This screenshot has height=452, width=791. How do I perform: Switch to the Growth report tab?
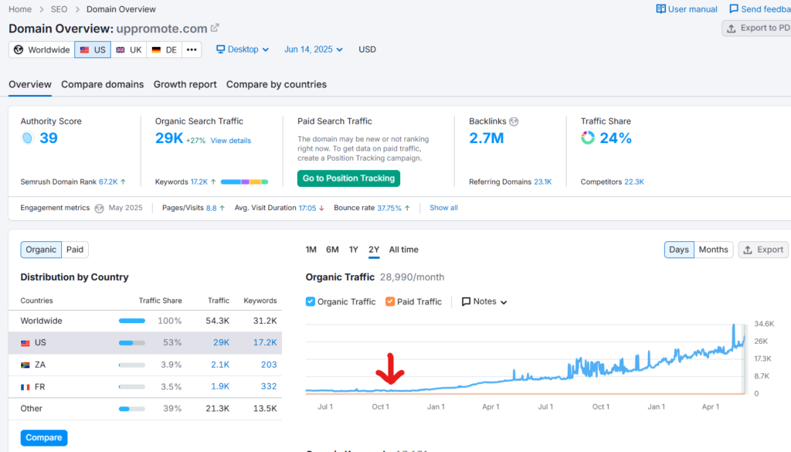(x=185, y=84)
